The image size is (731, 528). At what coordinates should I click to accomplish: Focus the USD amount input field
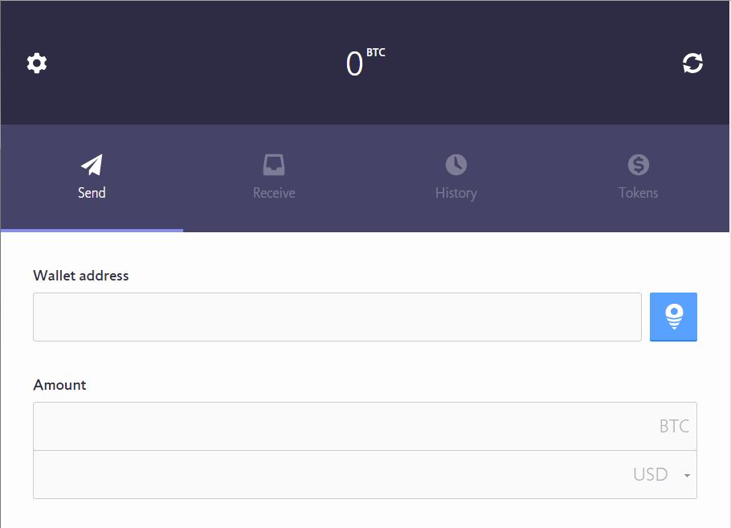pyautogui.click(x=365, y=475)
